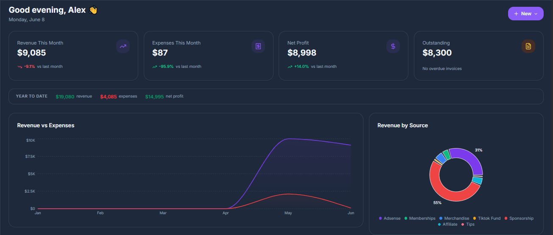Viewport: 553px width, 235px height.
Task: Select the Adsense legend entry
Action: pos(390,218)
